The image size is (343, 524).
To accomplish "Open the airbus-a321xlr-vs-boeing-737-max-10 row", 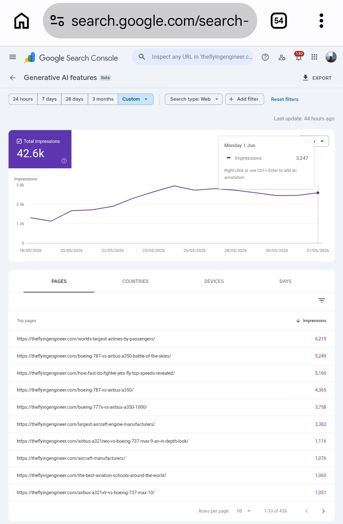I will click(x=171, y=493).
